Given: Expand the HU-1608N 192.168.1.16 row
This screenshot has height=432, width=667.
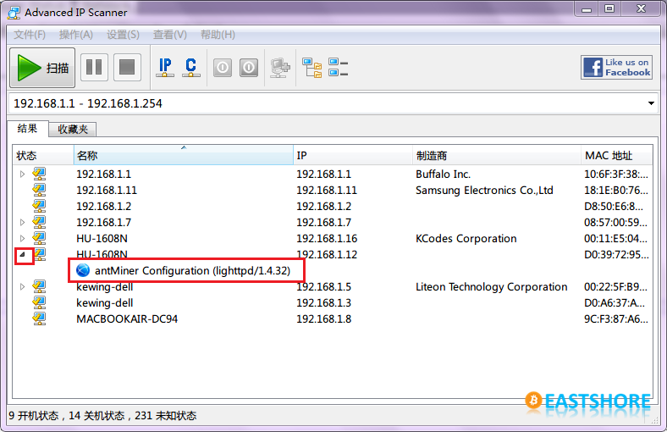Looking at the screenshot, I should [23, 238].
